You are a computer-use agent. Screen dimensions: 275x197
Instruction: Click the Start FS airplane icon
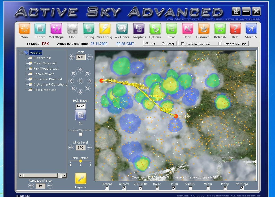point(251,29)
